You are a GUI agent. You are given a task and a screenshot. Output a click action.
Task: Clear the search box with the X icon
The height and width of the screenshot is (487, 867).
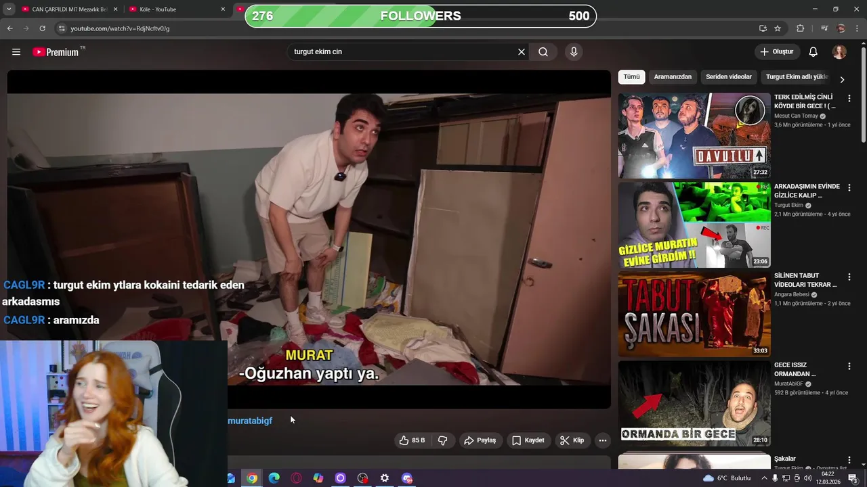click(522, 52)
